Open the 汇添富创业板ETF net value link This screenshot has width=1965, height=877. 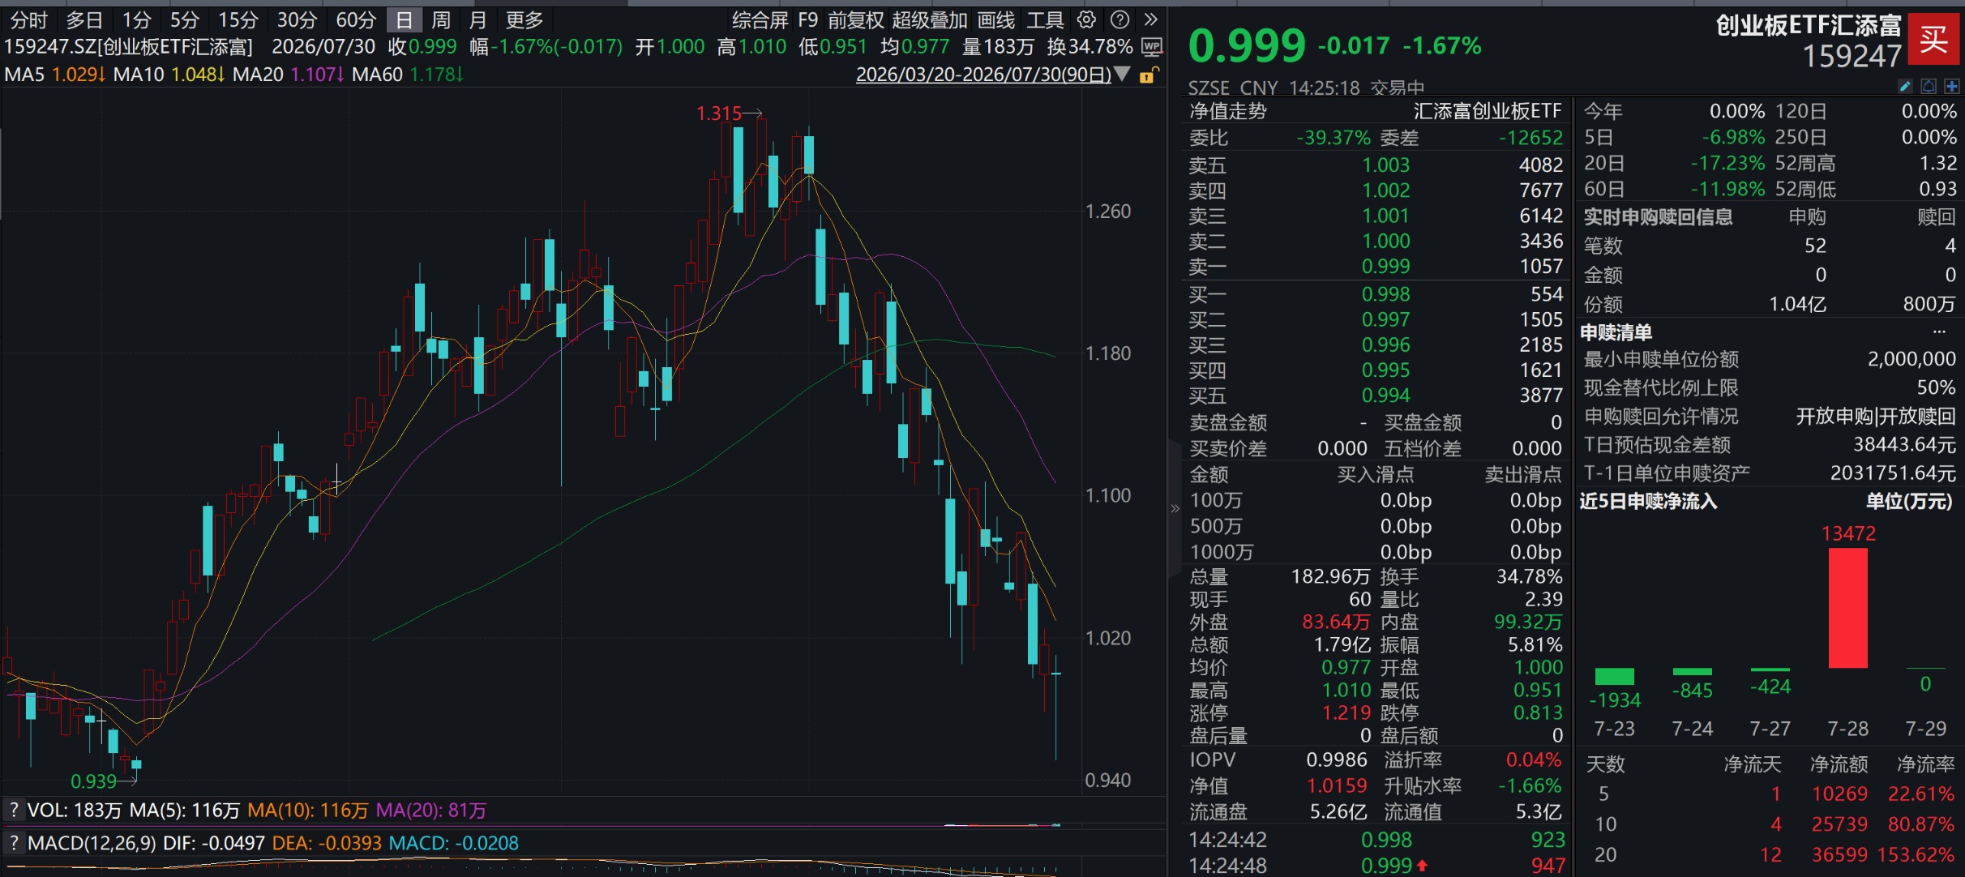click(1488, 111)
